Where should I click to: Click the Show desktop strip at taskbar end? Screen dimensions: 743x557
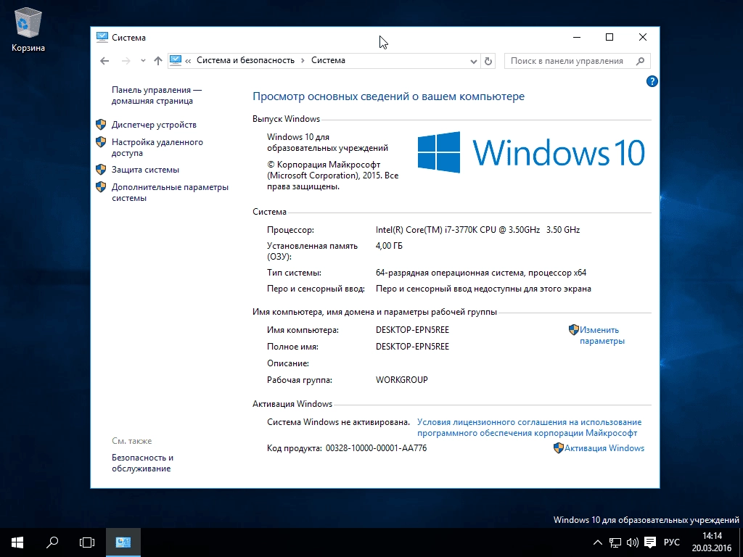(x=741, y=542)
